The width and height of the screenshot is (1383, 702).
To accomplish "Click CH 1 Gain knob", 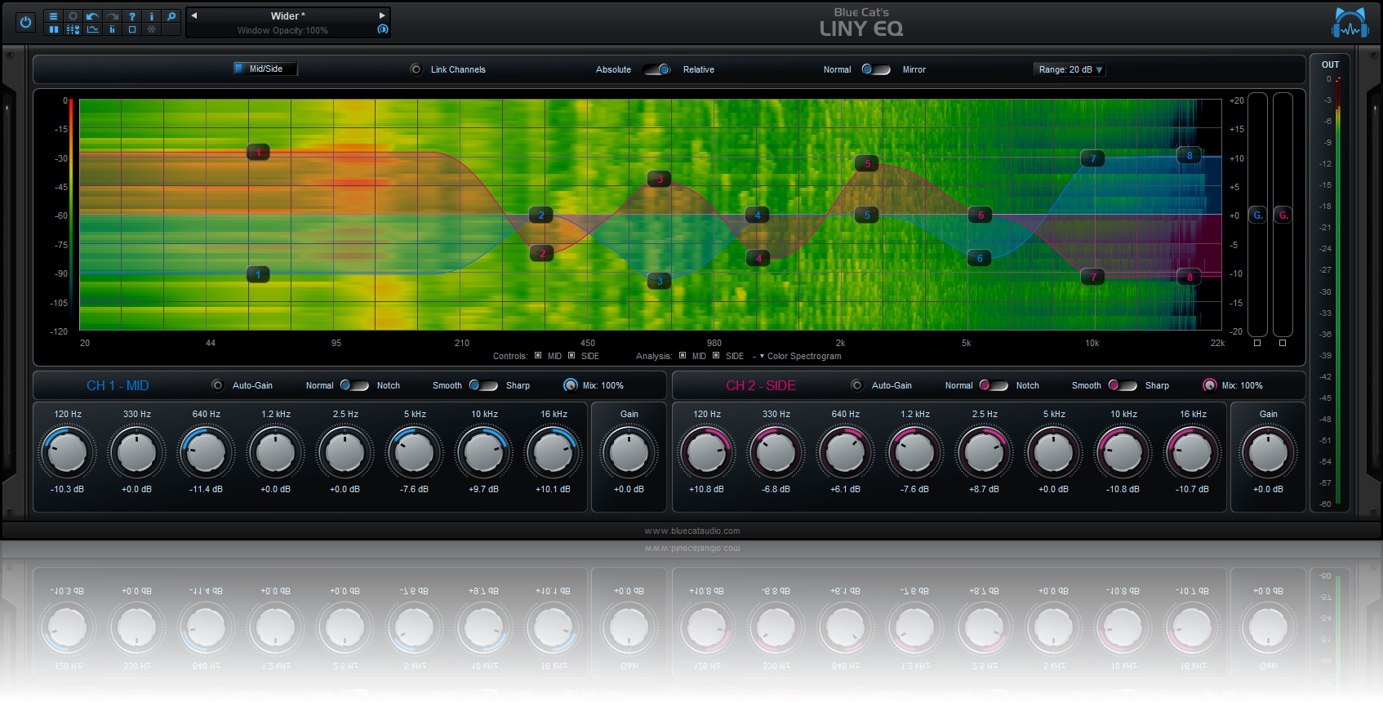I will 629,452.
